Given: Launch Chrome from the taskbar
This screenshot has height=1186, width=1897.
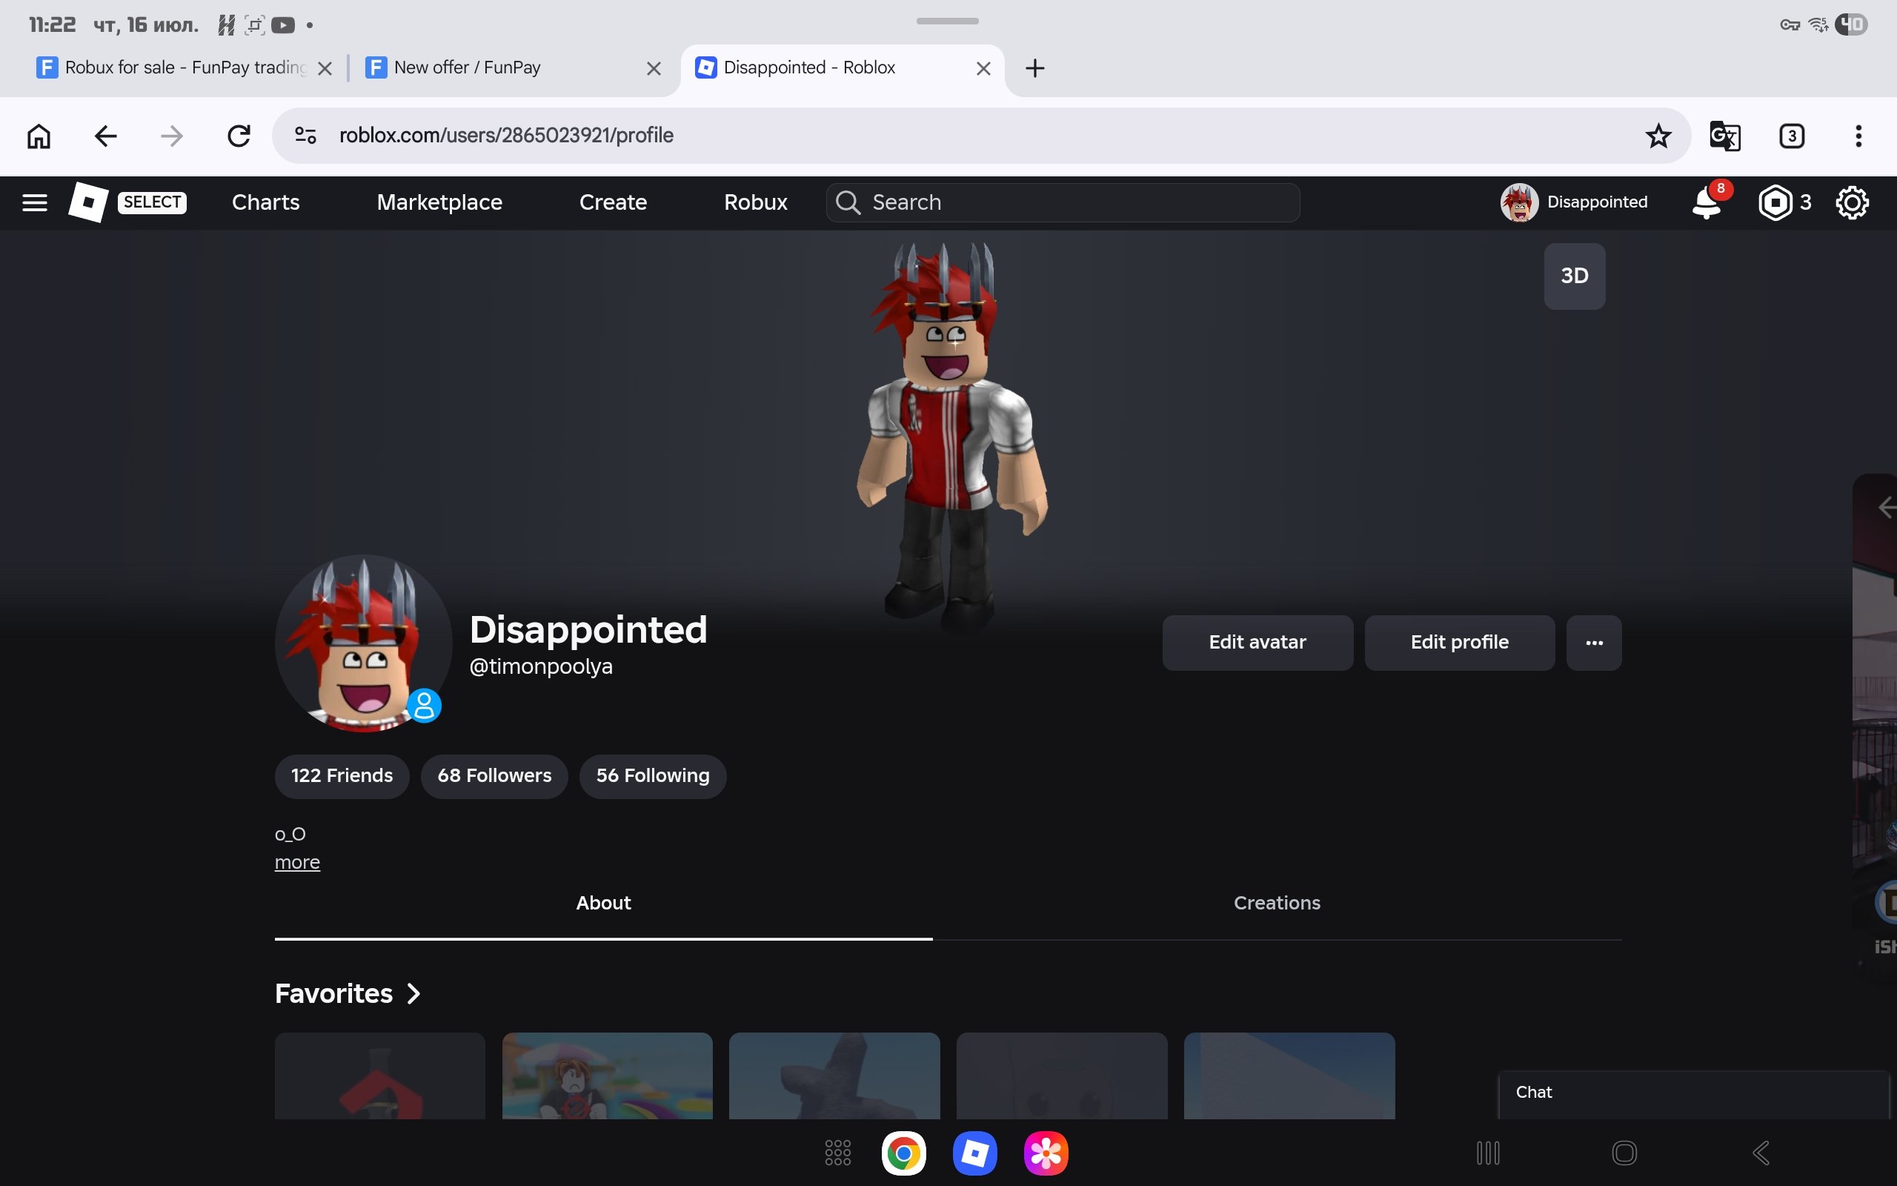Looking at the screenshot, I should point(903,1153).
